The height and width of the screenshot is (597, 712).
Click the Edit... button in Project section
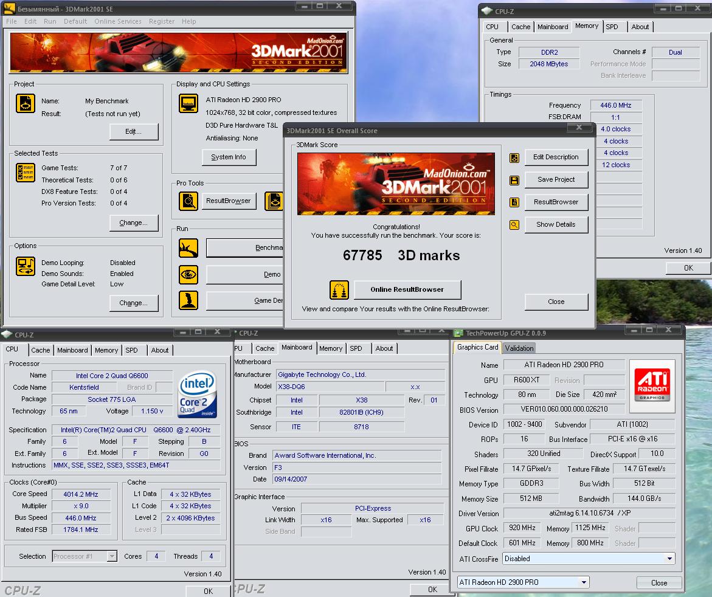[x=134, y=132]
